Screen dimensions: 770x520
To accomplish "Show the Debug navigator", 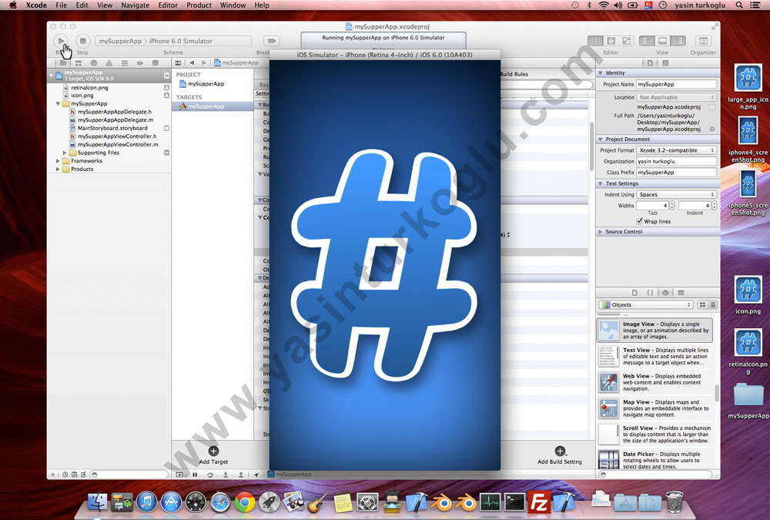I will pos(125,63).
